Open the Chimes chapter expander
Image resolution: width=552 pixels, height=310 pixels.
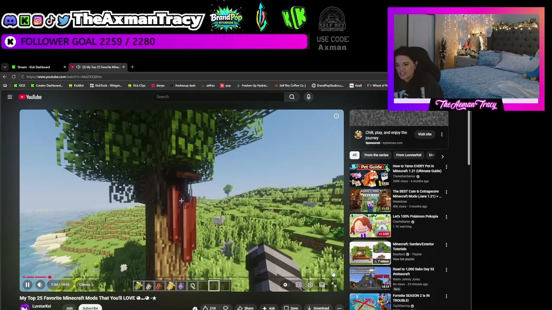86,285
